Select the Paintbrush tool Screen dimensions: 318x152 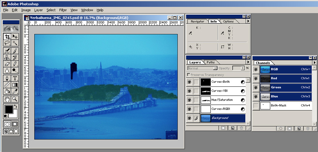15,51
